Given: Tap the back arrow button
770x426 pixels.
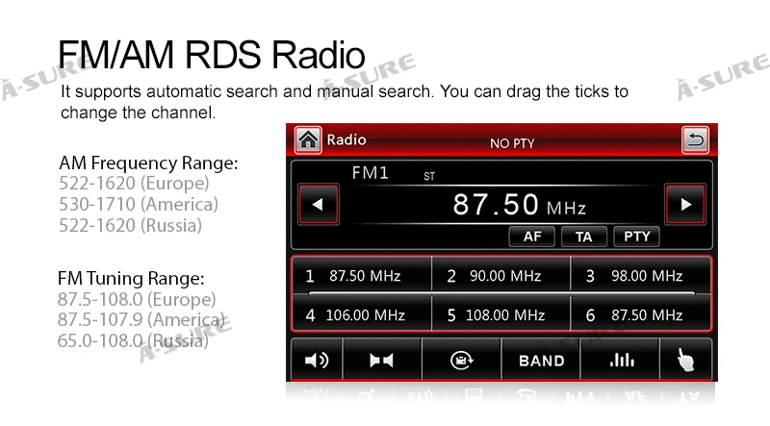Looking at the screenshot, I should click(695, 140).
